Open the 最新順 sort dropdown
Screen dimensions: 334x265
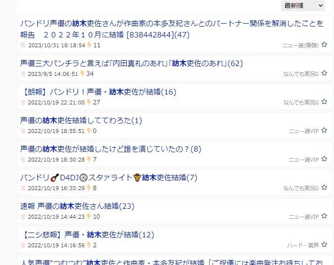(x=303, y=6)
